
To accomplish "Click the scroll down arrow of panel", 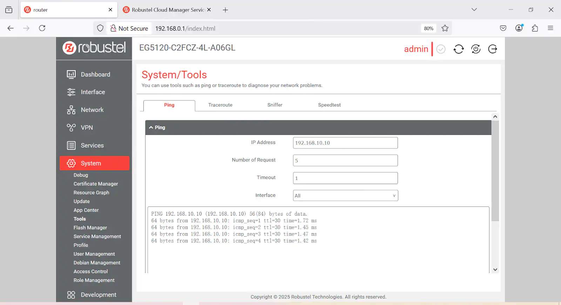I will [x=495, y=270].
